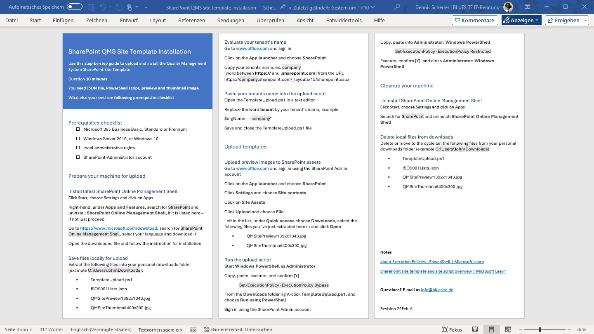Check the local administrative rights checkbox

click(x=78, y=148)
